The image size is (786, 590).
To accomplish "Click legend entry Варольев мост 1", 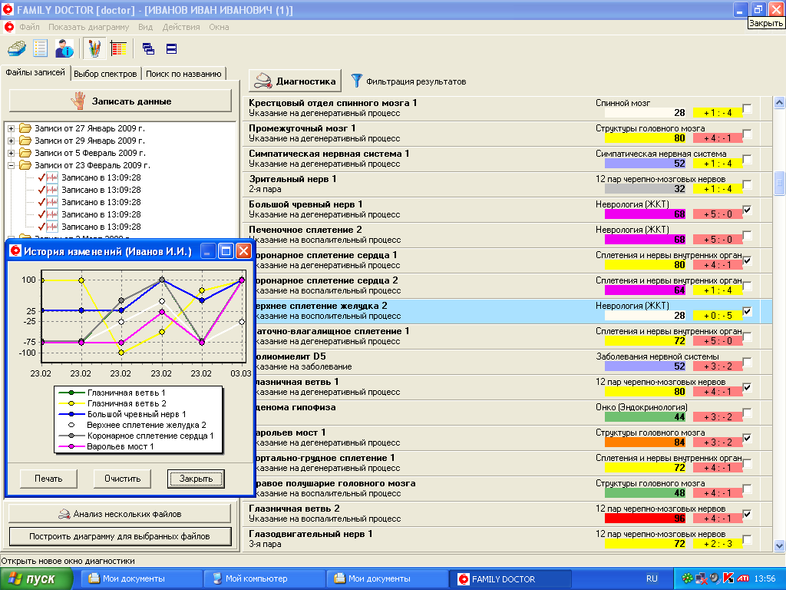I will tap(121, 446).
